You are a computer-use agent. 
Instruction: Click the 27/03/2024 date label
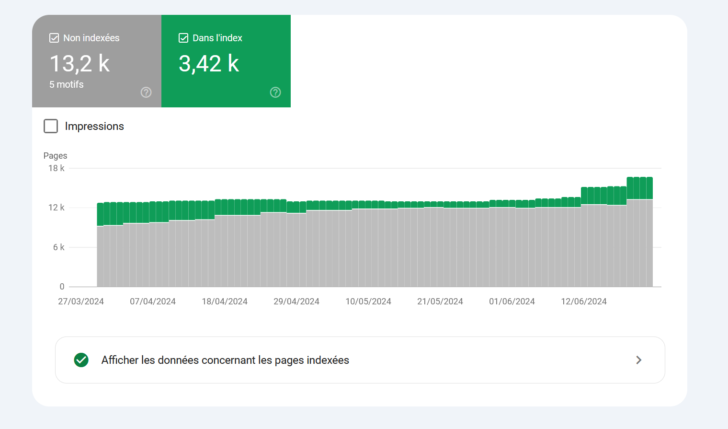(x=81, y=301)
